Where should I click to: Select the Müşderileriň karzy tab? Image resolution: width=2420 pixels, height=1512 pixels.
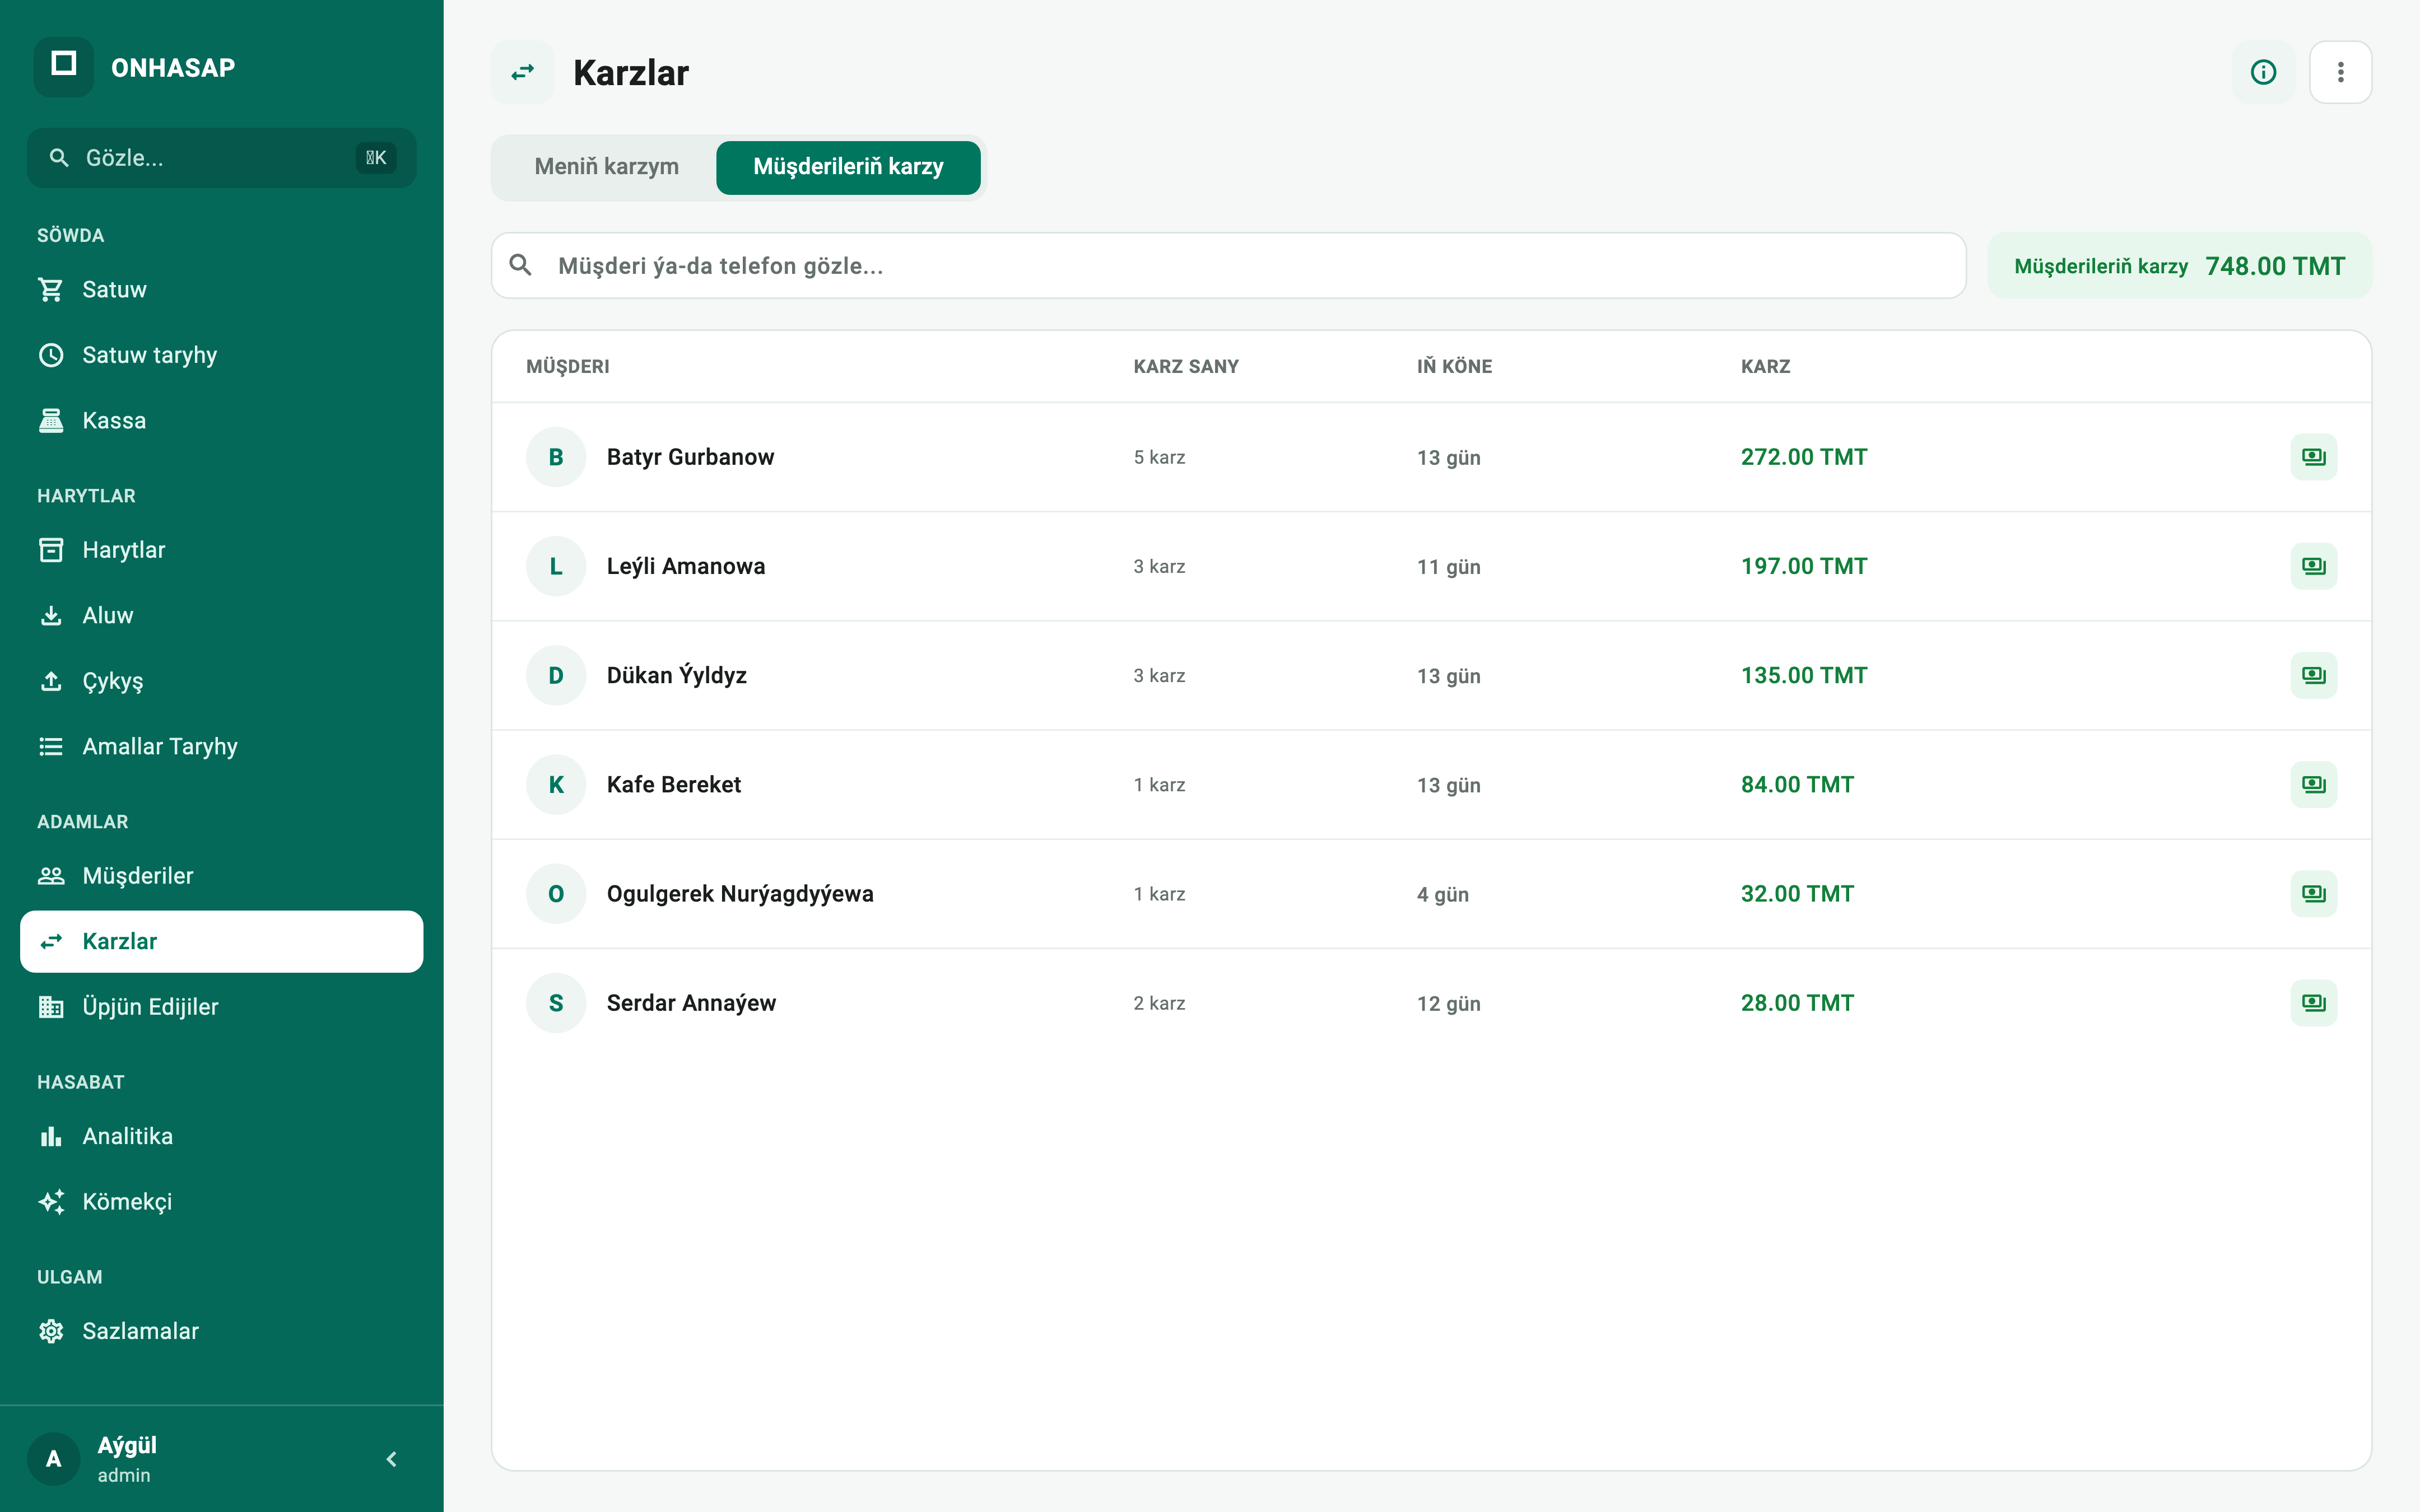(x=848, y=167)
